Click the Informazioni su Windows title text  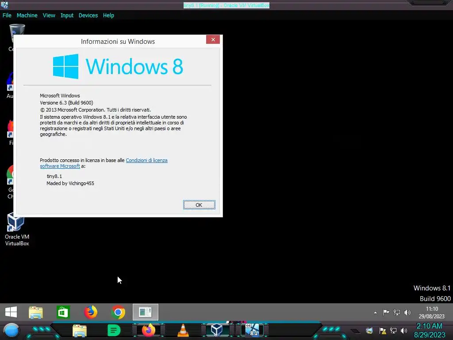pos(118,41)
